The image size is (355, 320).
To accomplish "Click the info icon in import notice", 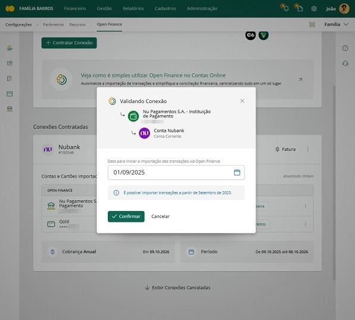I will (116, 192).
